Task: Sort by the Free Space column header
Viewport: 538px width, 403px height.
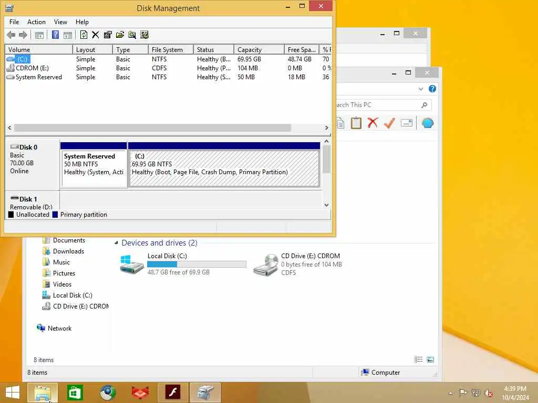Action: click(x=302, y=50)
